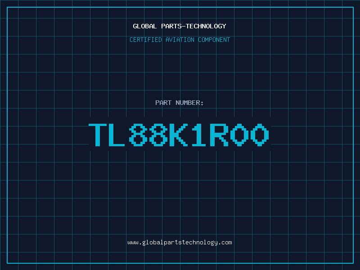The width and height of the screenshot is (360, 270).
Task: Select the word COMPONENT in the subtitle
Action: click(x=214, y=40)
